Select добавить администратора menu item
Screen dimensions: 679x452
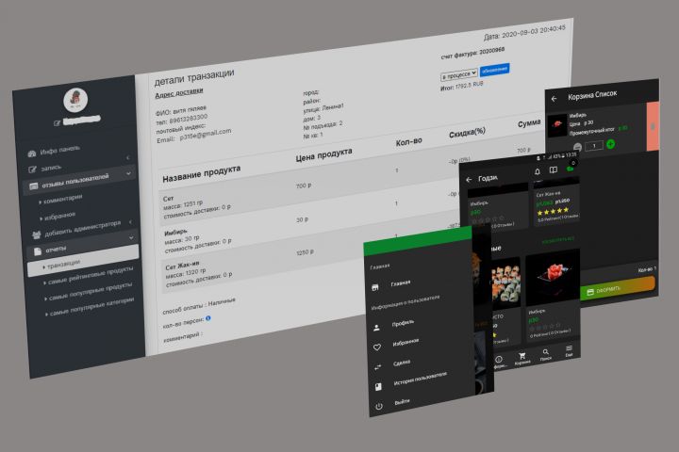tap(82, 228)
